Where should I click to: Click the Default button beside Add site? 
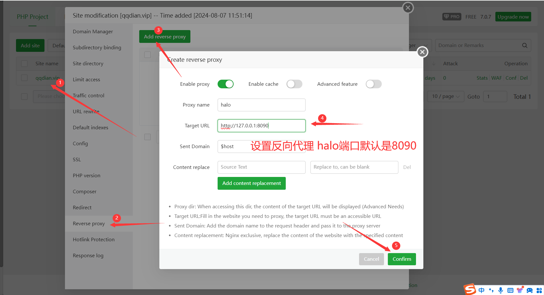tap(57, 45)
